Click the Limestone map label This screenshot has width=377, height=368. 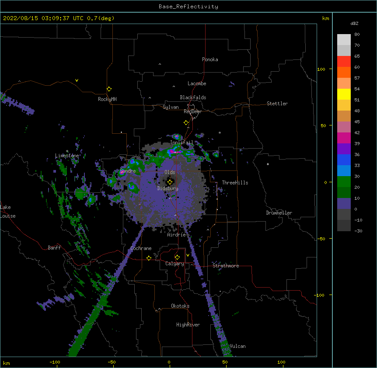67,156
